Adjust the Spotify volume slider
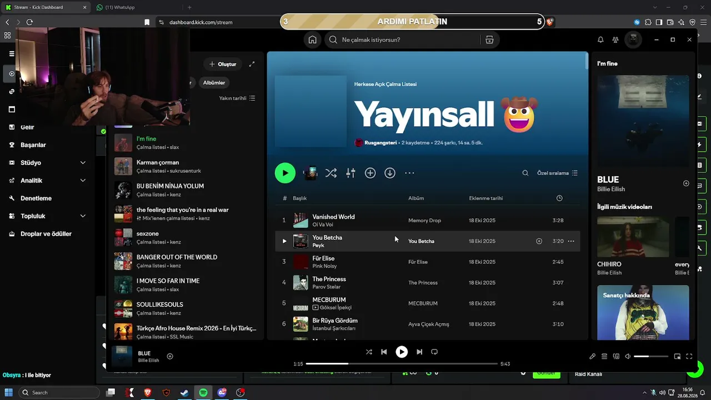The image size is (711, 400). (x=650, y=356)
